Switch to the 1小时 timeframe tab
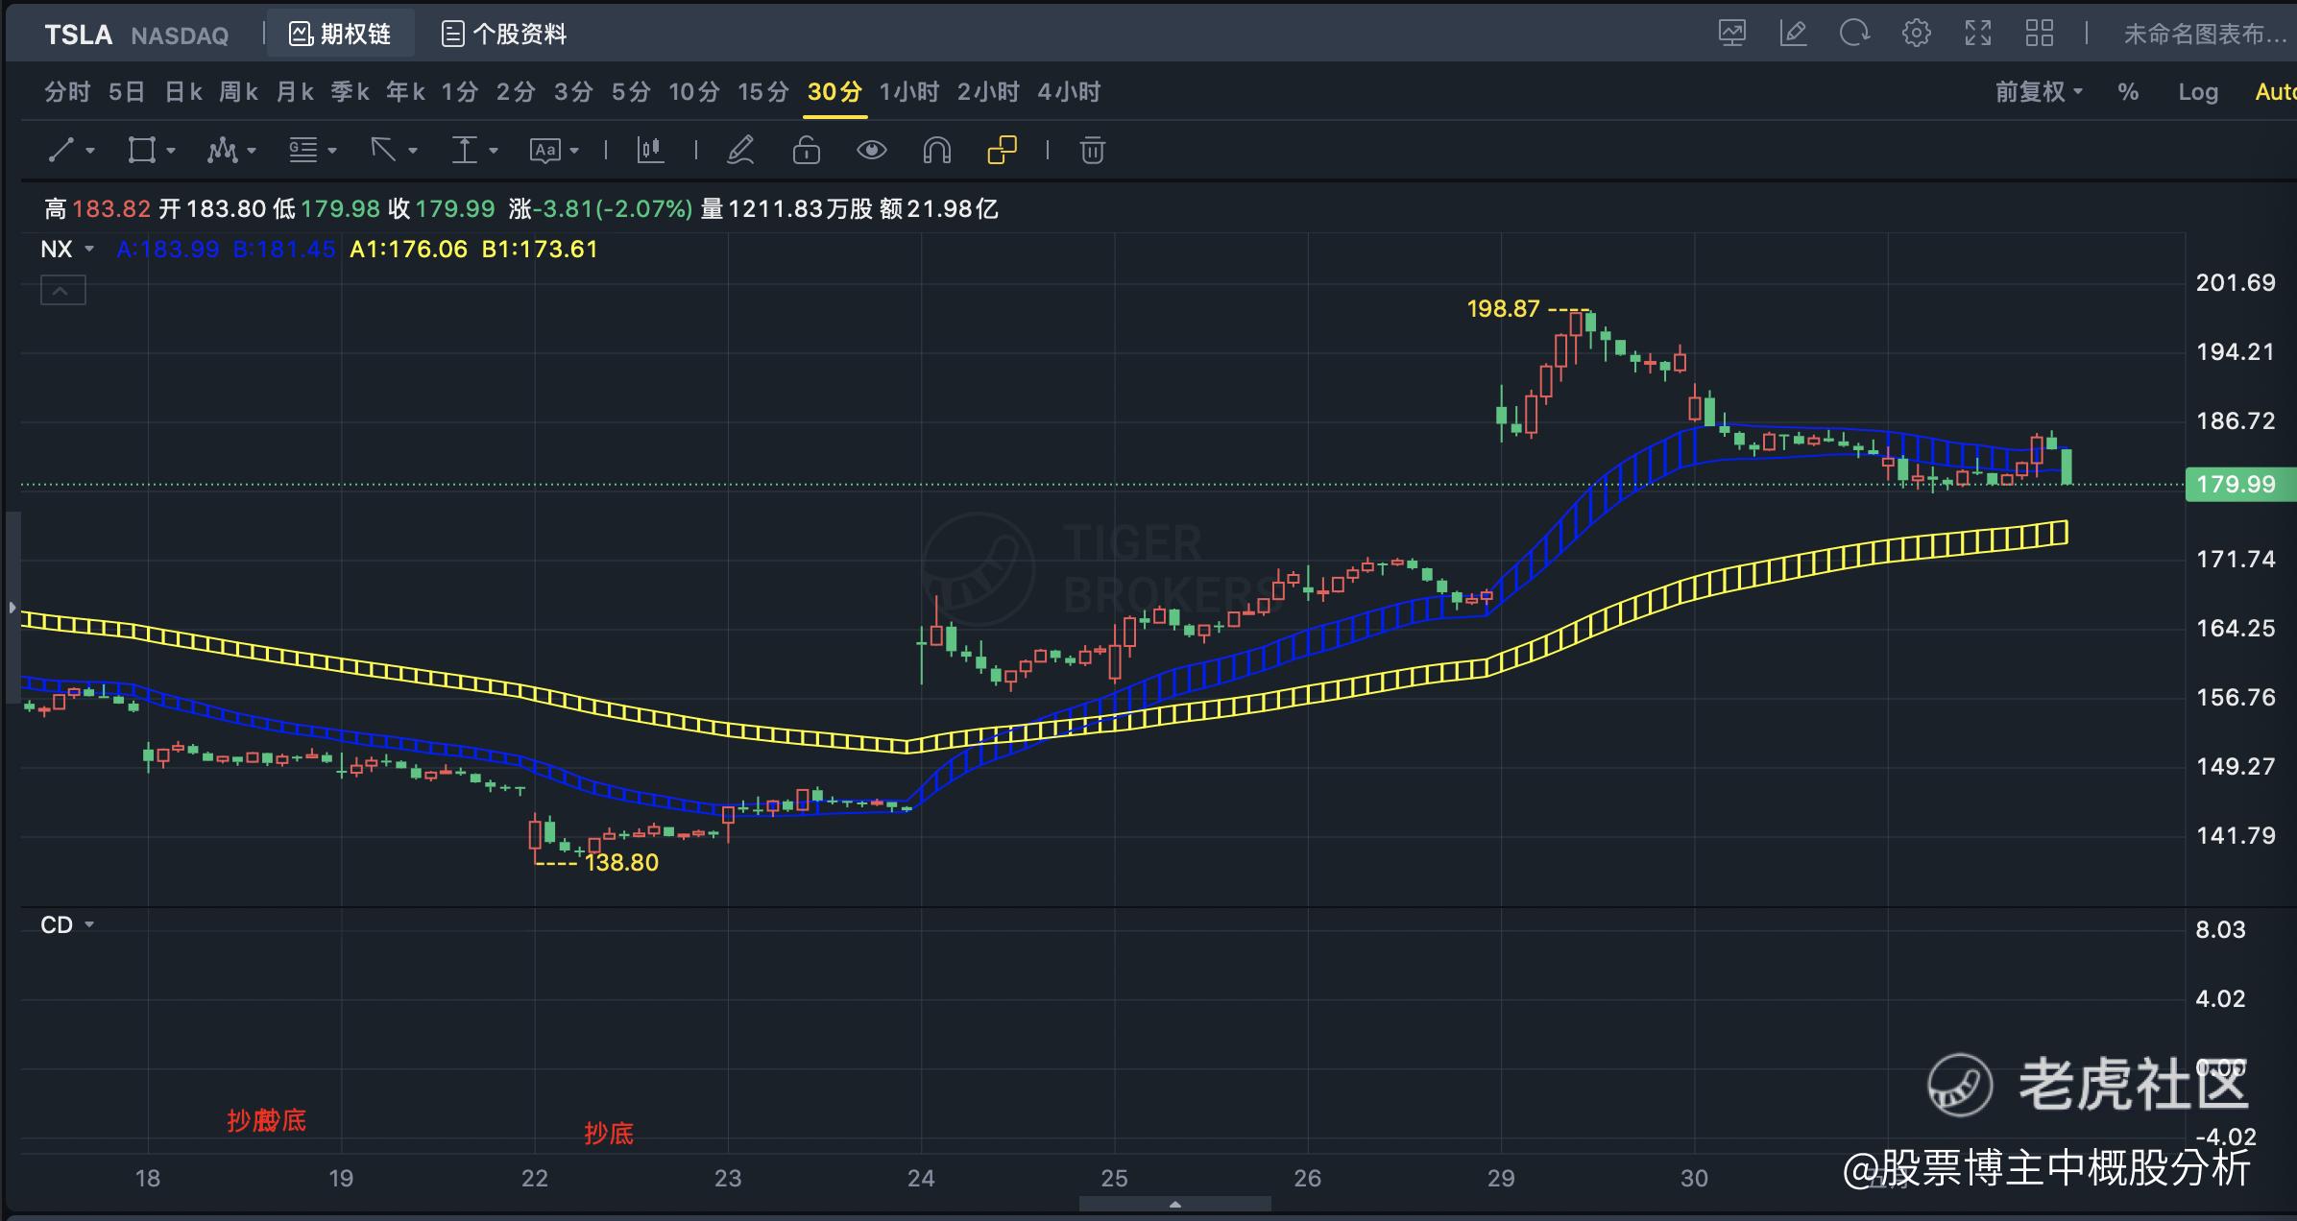This screenshot has width=2297, height=1221. click(908, 92)
